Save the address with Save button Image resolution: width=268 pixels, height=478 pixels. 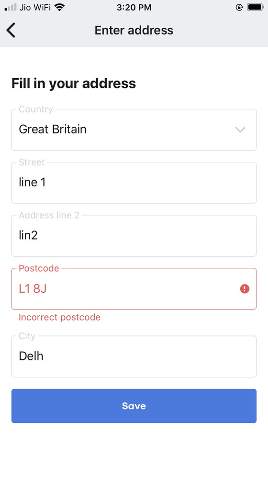134,406
